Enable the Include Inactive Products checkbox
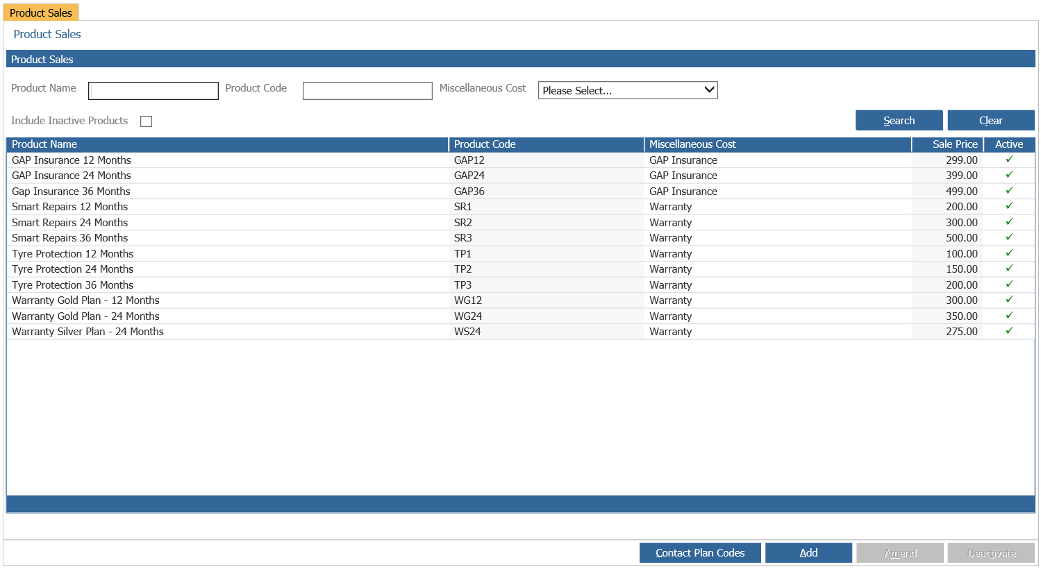This screenshot has height=569, width=1041. (146, 121)
